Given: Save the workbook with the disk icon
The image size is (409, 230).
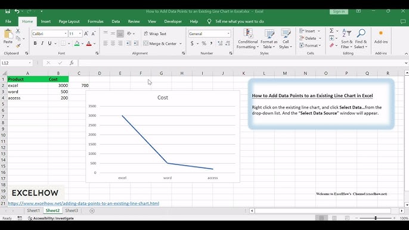Looking at the screenshot, I should pyautogui.click(x=8, y=11).
